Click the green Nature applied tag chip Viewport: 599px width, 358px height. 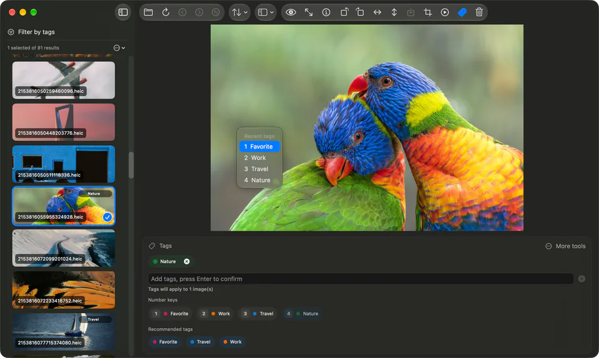point(171,261)
